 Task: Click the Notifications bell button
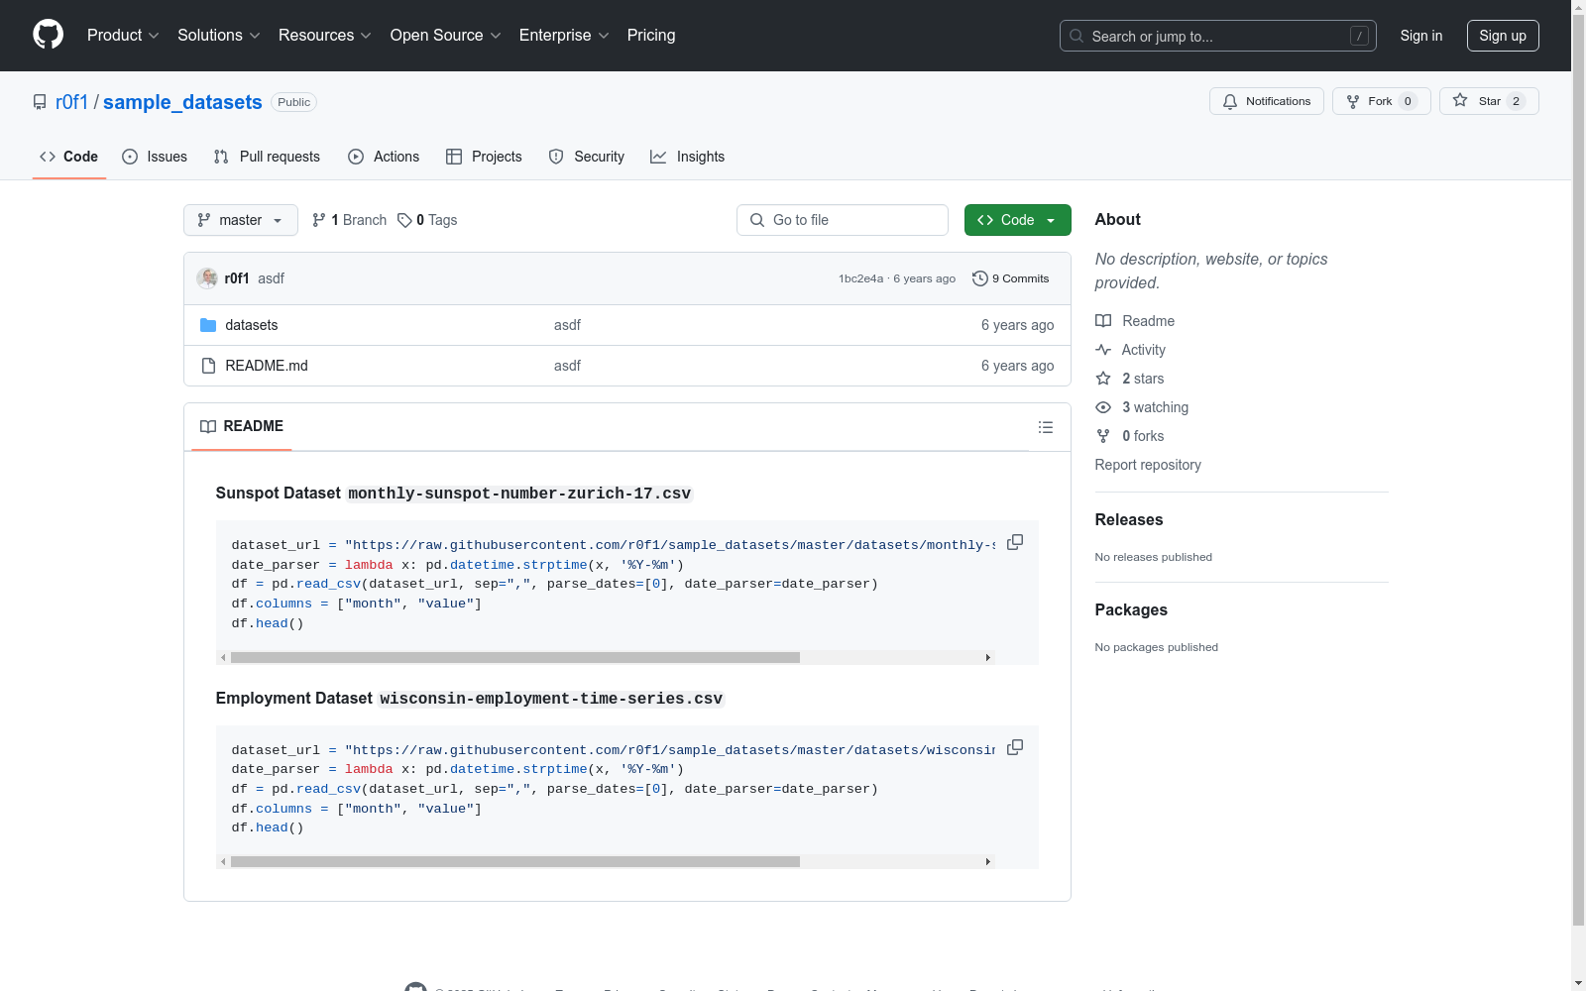coord(1267,101)
